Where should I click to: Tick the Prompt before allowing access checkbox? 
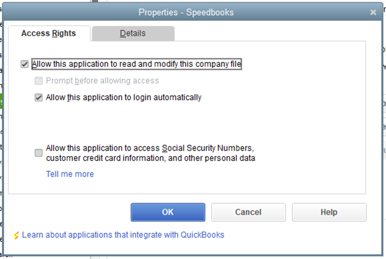[39, 81]
